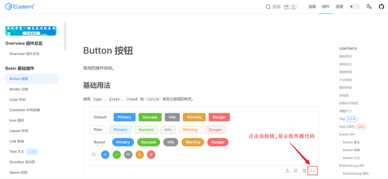The image size is (388, 179).
Task: Toggle the dark mode switch
Action: (x=354, y=7)
